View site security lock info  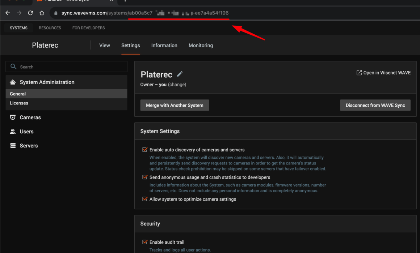tap(56, 13)
